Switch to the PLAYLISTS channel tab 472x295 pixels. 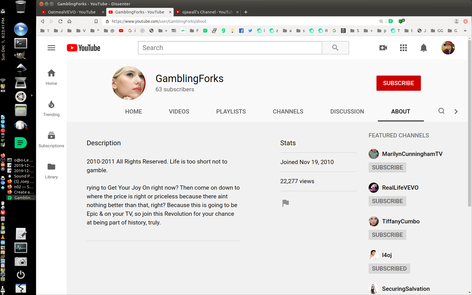coord(231,112)
